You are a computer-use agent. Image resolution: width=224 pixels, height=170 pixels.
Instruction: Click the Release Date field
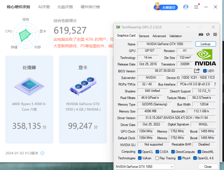pos(148,64)
